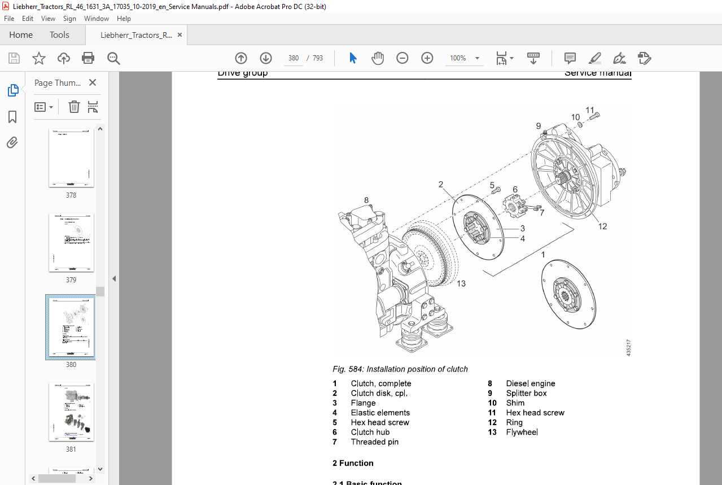The height and width of the screenshot is (485, 722).
Task: Select page 380 thumbnail
Action: click(x=71, y=327)
